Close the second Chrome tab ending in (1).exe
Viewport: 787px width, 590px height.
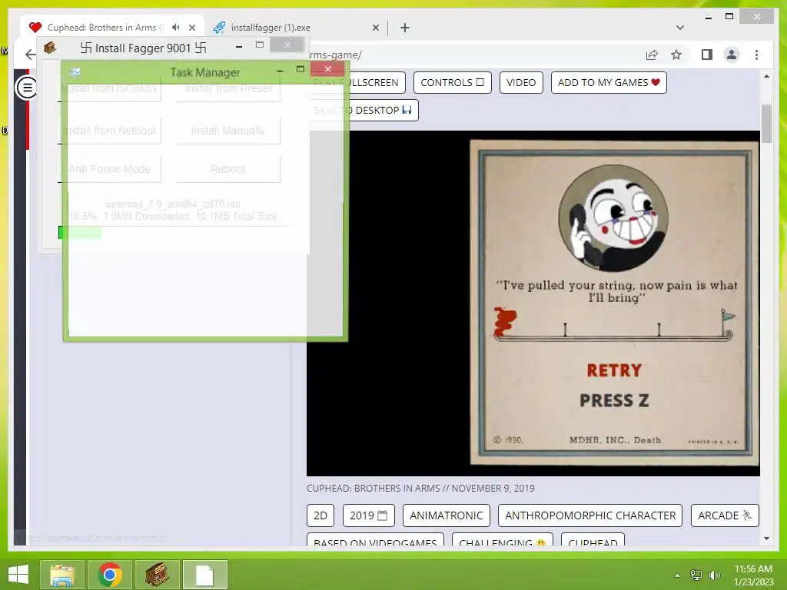[375, 28]
